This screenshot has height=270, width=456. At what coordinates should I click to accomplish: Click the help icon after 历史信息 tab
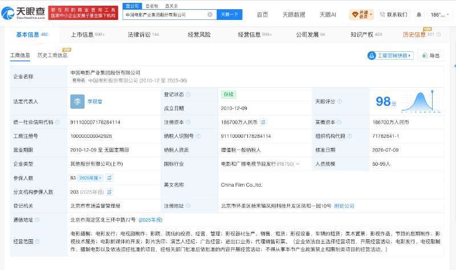pyautogui.click(x=438, y=35)
